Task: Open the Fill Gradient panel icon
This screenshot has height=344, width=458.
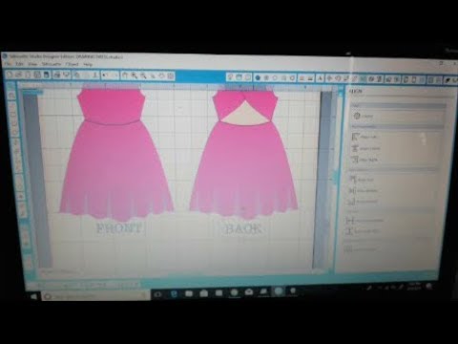Action: pyautogui.click(x=266, y=77)
